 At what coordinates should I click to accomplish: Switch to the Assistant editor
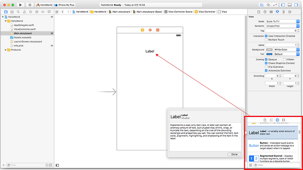pos(268,5)
